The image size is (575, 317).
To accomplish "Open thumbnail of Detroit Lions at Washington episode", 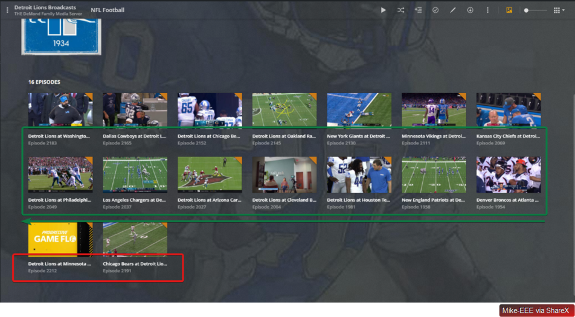I will pos(60,109).
